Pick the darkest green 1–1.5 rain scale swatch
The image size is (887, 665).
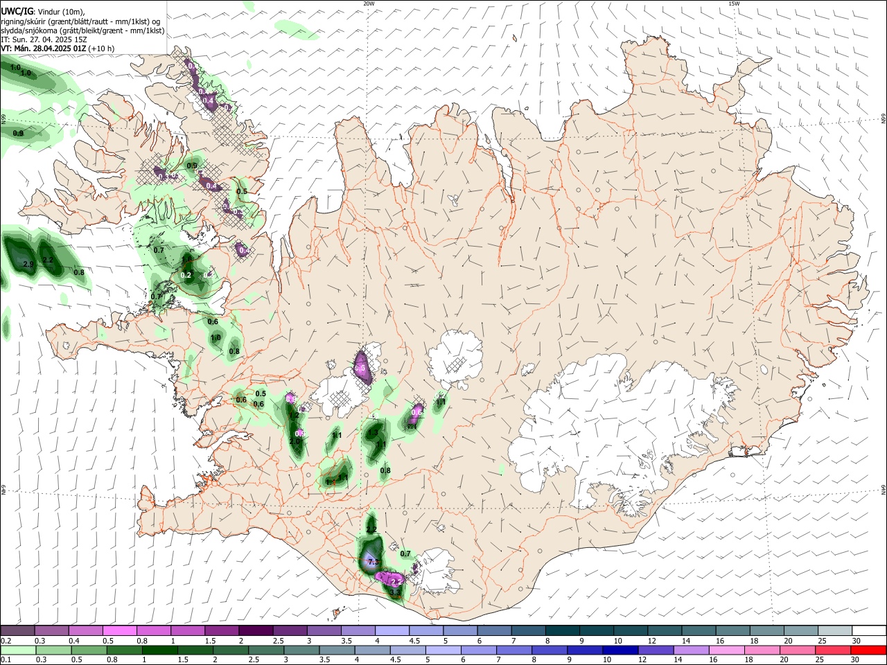click(159, 650)
